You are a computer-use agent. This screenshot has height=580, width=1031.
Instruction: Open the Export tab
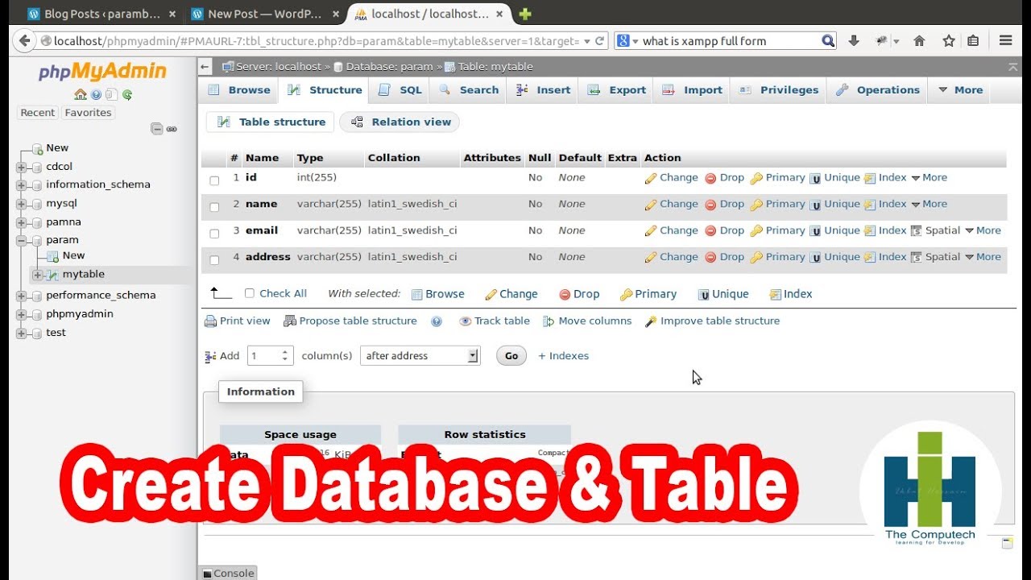click(x=617, y=90)
